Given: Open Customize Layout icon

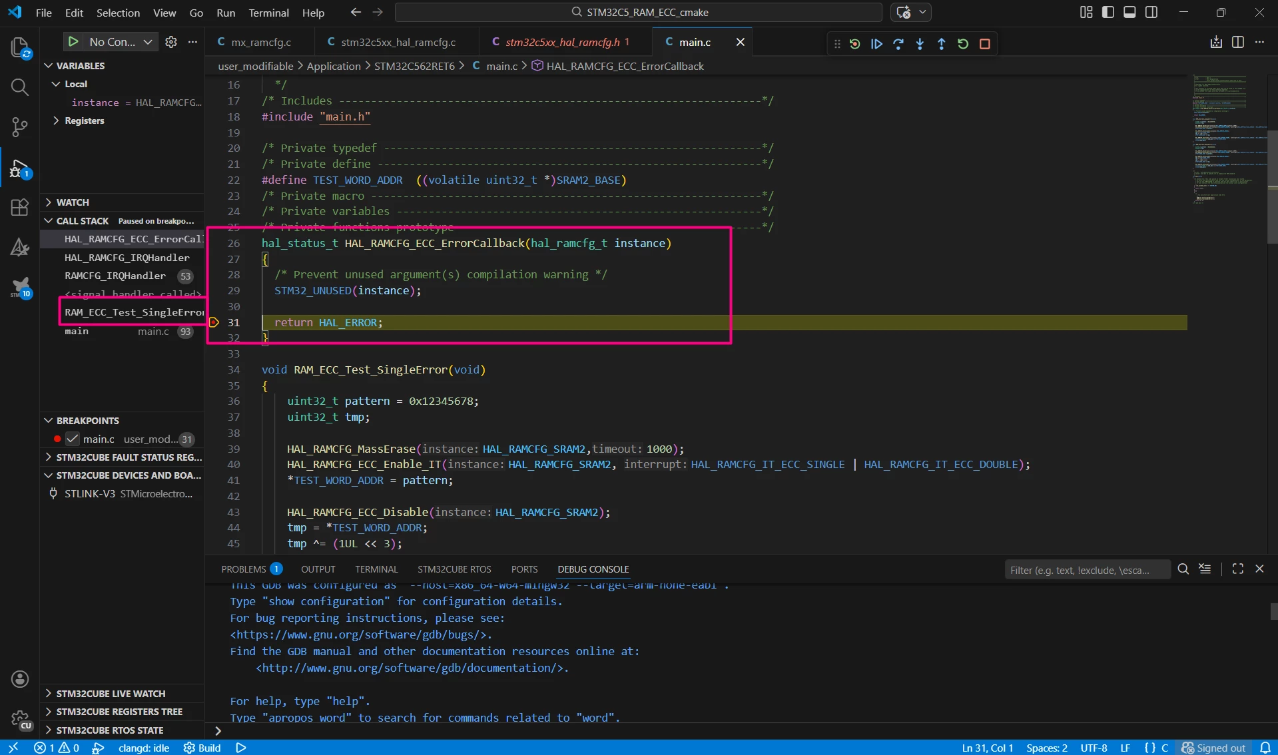Looking at the screenshot, I should tap(1086, 12).
